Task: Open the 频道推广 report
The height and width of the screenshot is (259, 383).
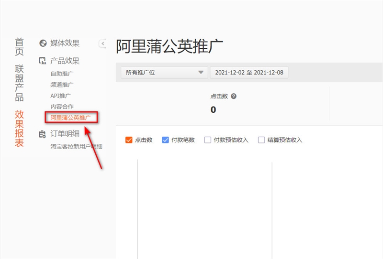Action: [62, 85]
